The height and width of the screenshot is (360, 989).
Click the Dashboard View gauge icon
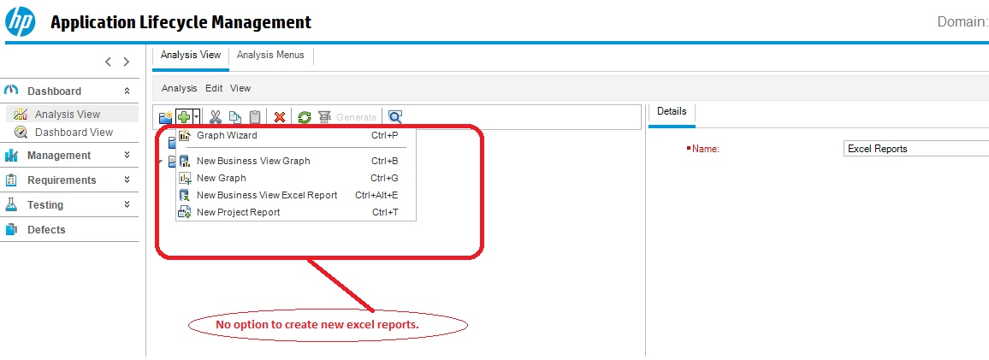click(21, 133)
